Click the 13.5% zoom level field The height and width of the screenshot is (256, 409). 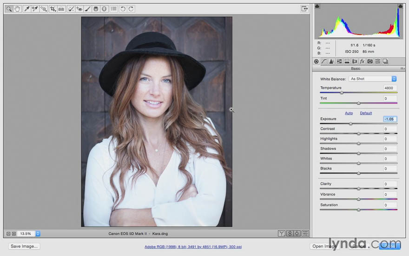(x=26, y=234)
